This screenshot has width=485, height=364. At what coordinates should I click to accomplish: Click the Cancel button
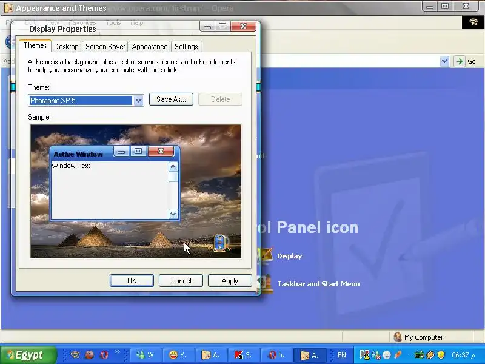click(x=181, y=281)
